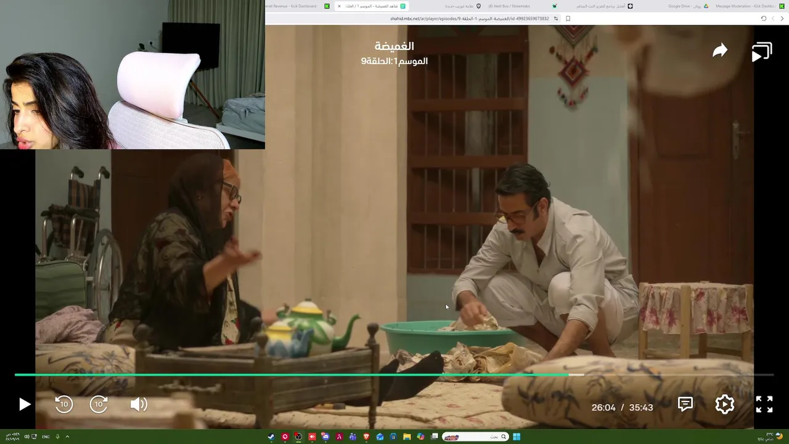The image size is (789, 444).
Task: Open Microsoft Store from the taskbar
Action: 393,437
